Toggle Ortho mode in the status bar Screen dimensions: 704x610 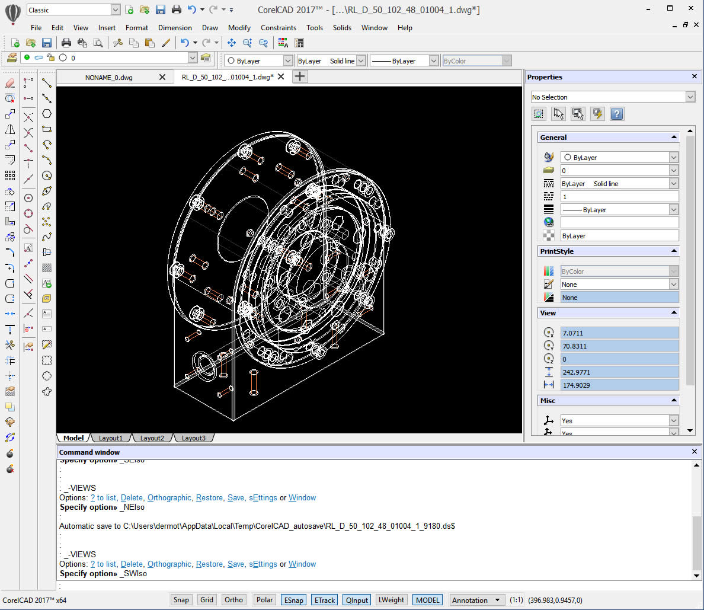click(x=233, y=600)
